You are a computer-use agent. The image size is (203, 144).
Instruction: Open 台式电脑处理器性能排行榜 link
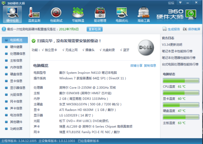point(180,64)
